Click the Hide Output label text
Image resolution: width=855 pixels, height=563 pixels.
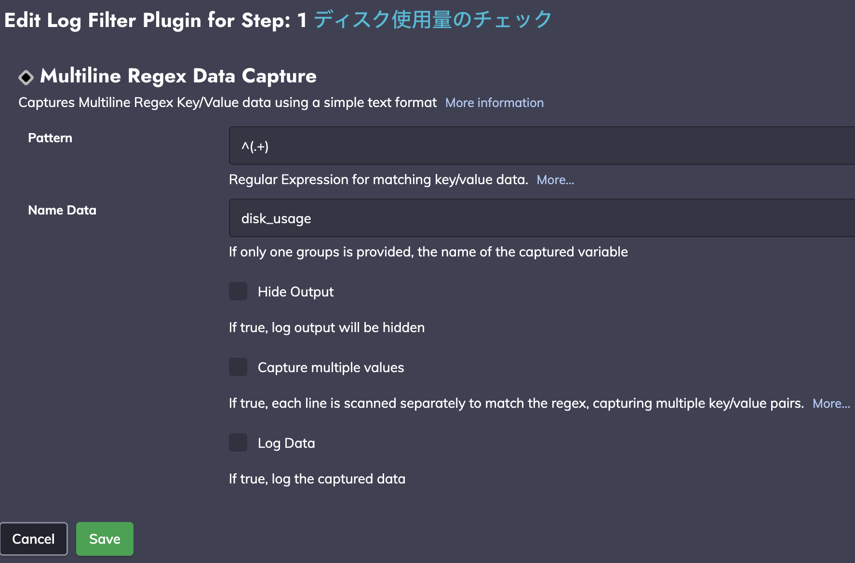(295, 292)
